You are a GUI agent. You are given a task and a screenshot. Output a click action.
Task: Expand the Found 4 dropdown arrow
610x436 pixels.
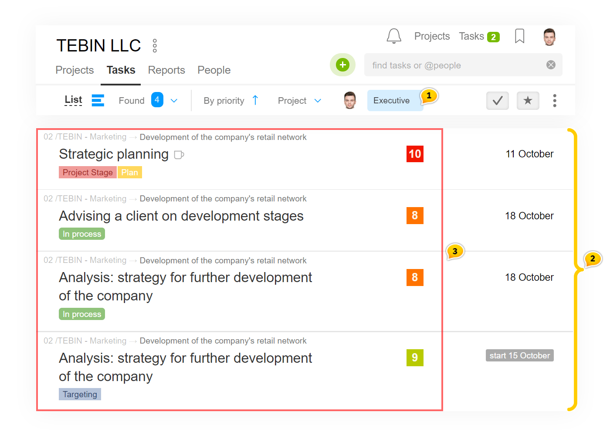click(x=174, y=101)
